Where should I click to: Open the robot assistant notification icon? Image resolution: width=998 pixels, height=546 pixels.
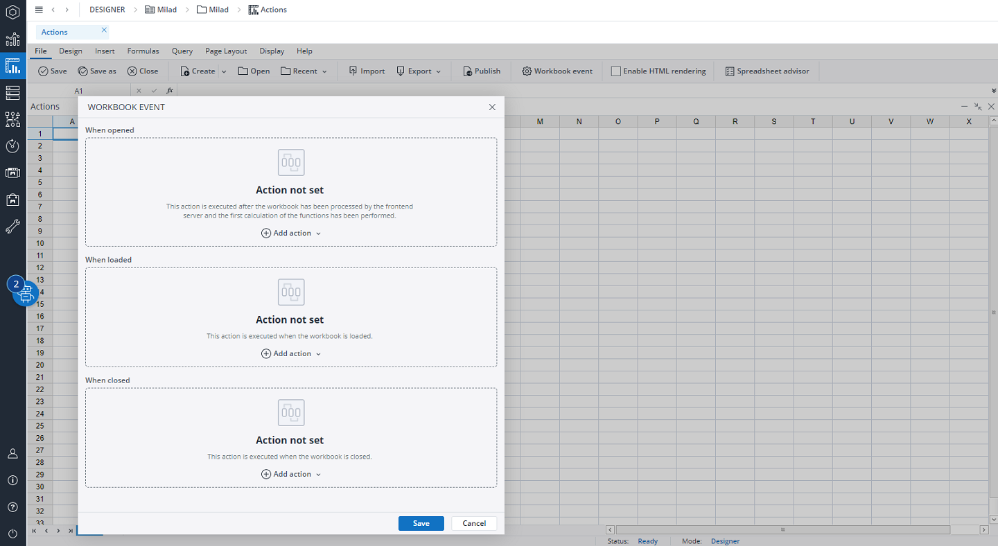(x=26, y=294)
